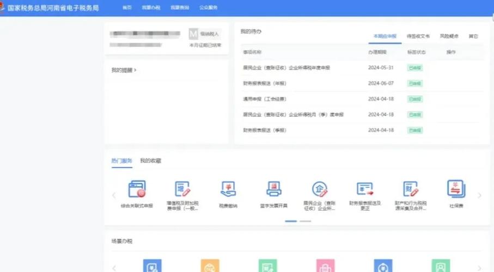The width and height of the screenshot is (494, 272).
Task: Select first carousel page indicator
Action: tap(291, 221)
